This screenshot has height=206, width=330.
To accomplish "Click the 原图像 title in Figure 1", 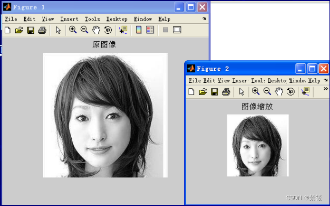I will 104,44.
